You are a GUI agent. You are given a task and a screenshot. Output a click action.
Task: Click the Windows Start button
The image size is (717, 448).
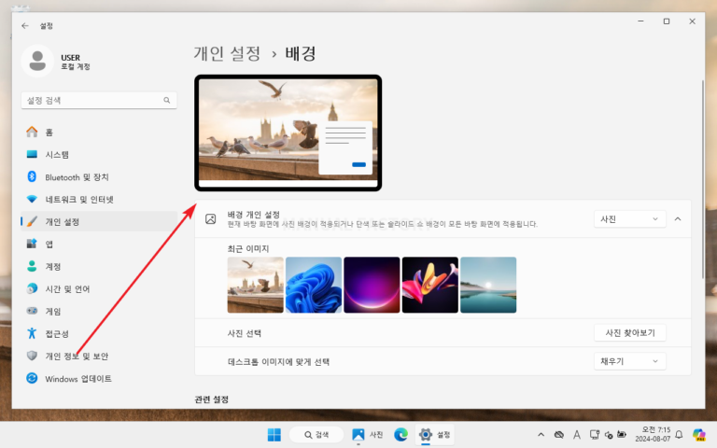274,434
